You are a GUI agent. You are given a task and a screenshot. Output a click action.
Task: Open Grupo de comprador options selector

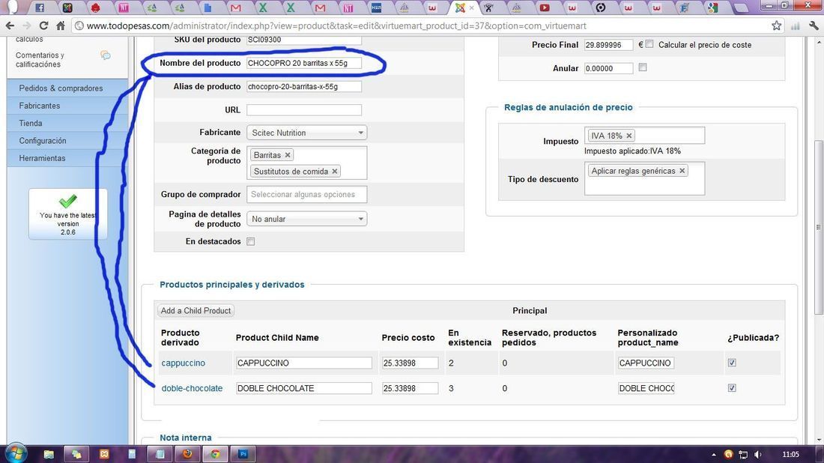click(307, 195)
